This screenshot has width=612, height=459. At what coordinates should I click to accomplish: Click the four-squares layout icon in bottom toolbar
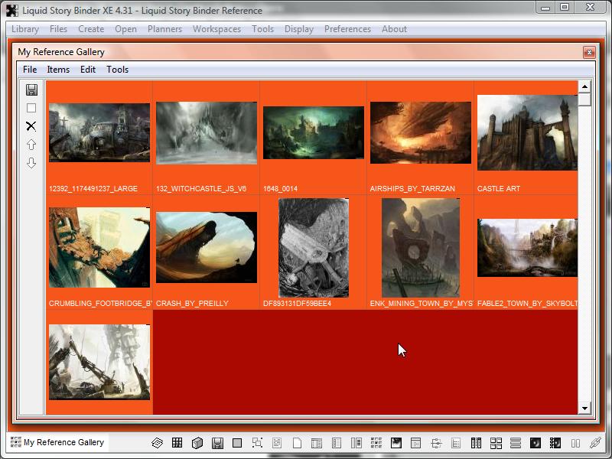(496, 443)
